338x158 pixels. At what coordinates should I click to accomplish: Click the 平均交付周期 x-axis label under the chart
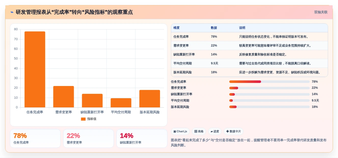(x=121, y=112)
